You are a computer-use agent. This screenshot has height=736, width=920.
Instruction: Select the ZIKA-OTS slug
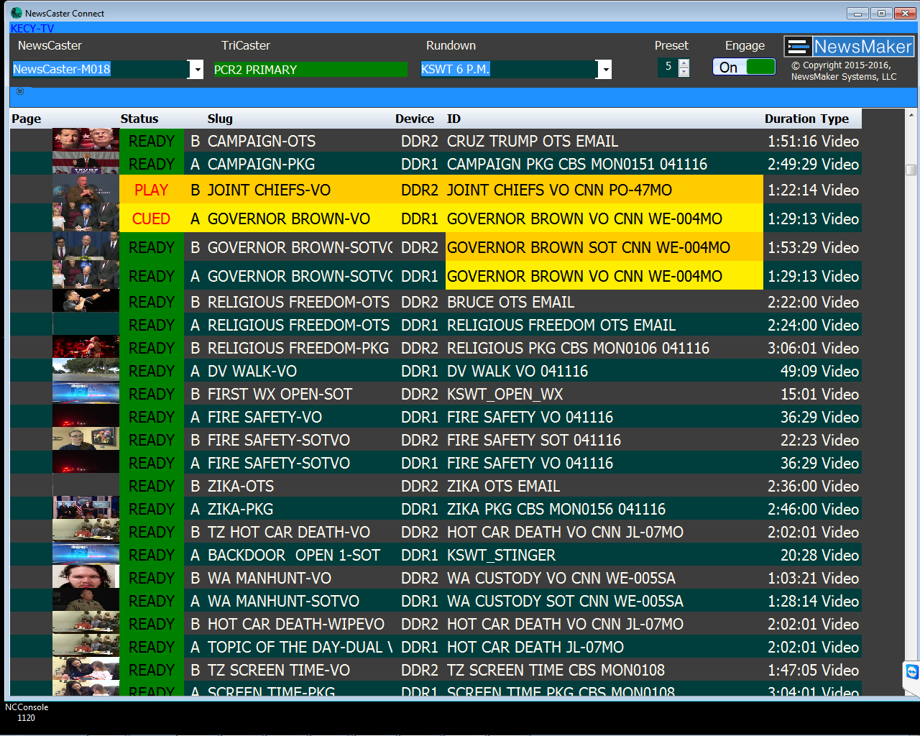pyautogui.click(x=241, y=486)
